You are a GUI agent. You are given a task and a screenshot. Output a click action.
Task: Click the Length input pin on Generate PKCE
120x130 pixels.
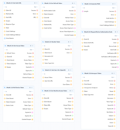(x=83, y=11)
